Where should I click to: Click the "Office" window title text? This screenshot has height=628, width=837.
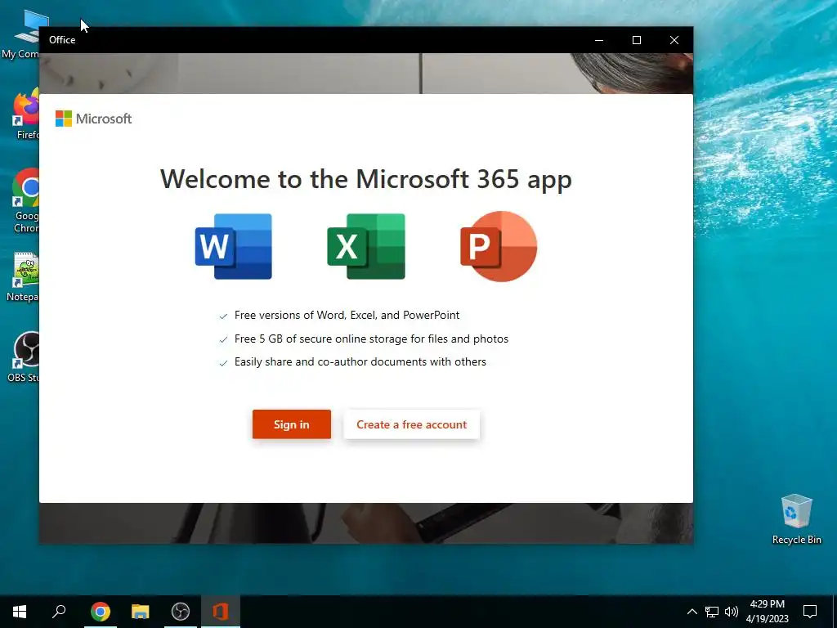(x=62, y=40)
